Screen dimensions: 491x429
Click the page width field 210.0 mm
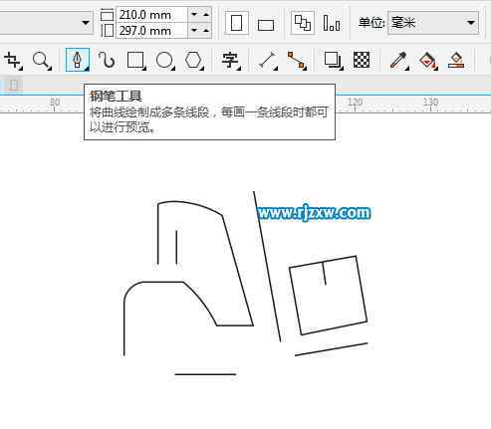(x=151, y=15)
